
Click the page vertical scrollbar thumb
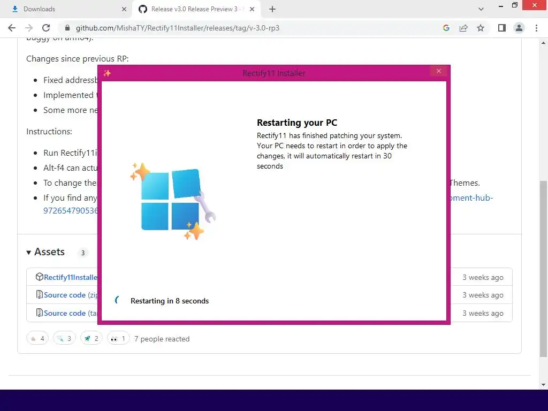(x=543, y=269)
